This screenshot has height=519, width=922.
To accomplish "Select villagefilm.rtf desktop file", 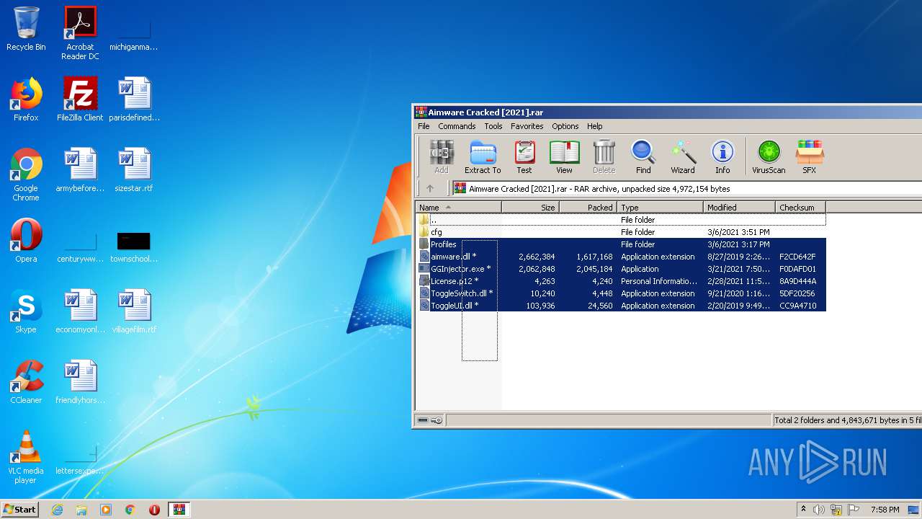I will pyautogui.click(x=134, y=311).
